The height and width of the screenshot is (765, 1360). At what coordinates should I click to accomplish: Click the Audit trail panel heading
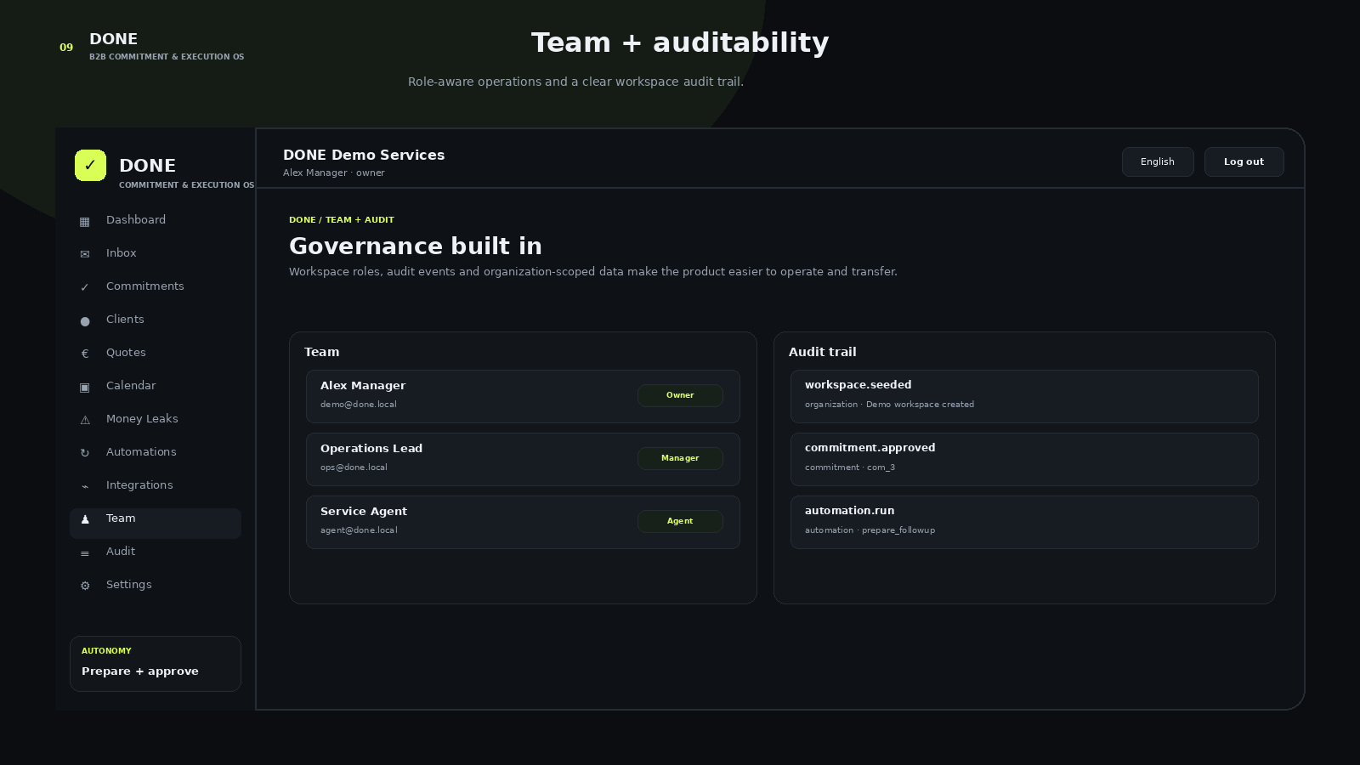pos(823,352)
